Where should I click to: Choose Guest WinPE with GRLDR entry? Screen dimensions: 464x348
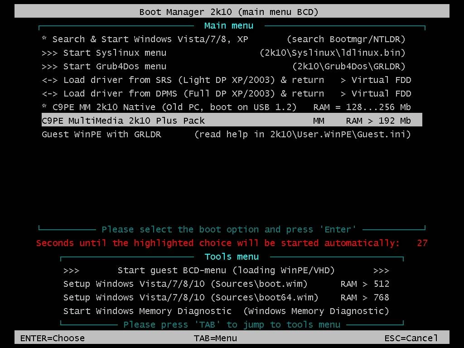point(232,134)
